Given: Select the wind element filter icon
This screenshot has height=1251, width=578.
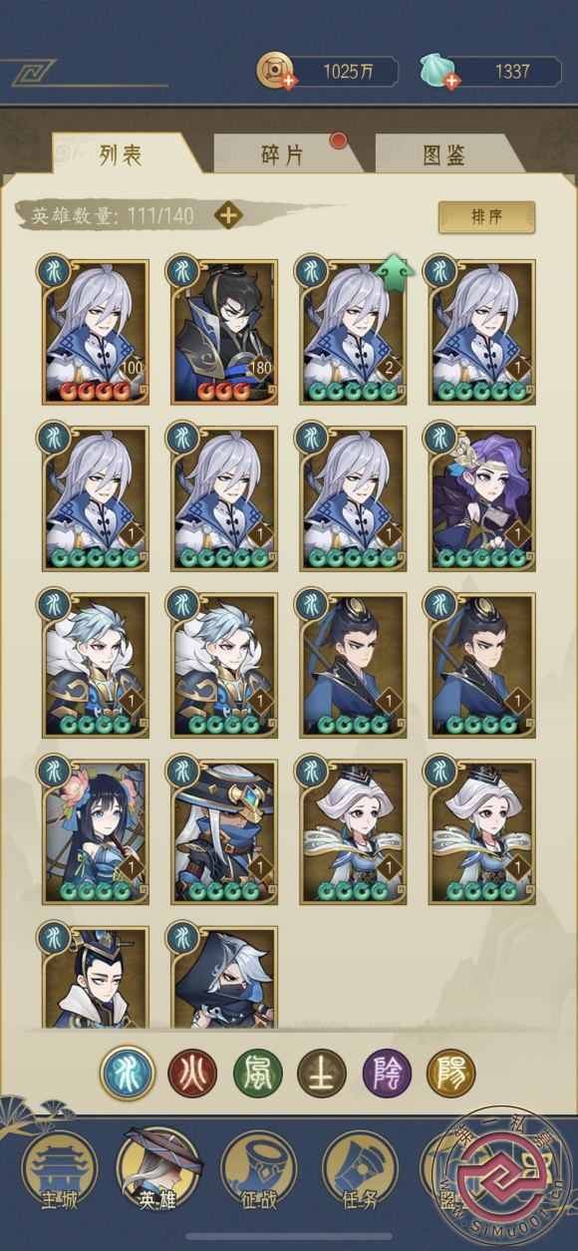Looking at the screenshot, I should [x=257, y=1073].
